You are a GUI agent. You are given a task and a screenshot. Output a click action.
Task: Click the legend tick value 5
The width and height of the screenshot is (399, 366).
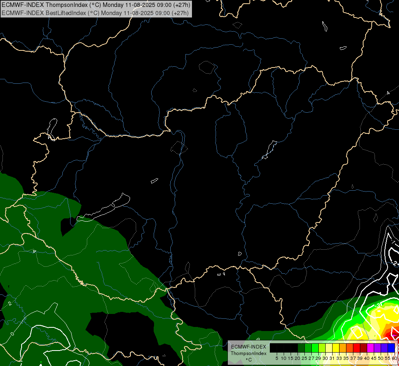click(277, 358)
